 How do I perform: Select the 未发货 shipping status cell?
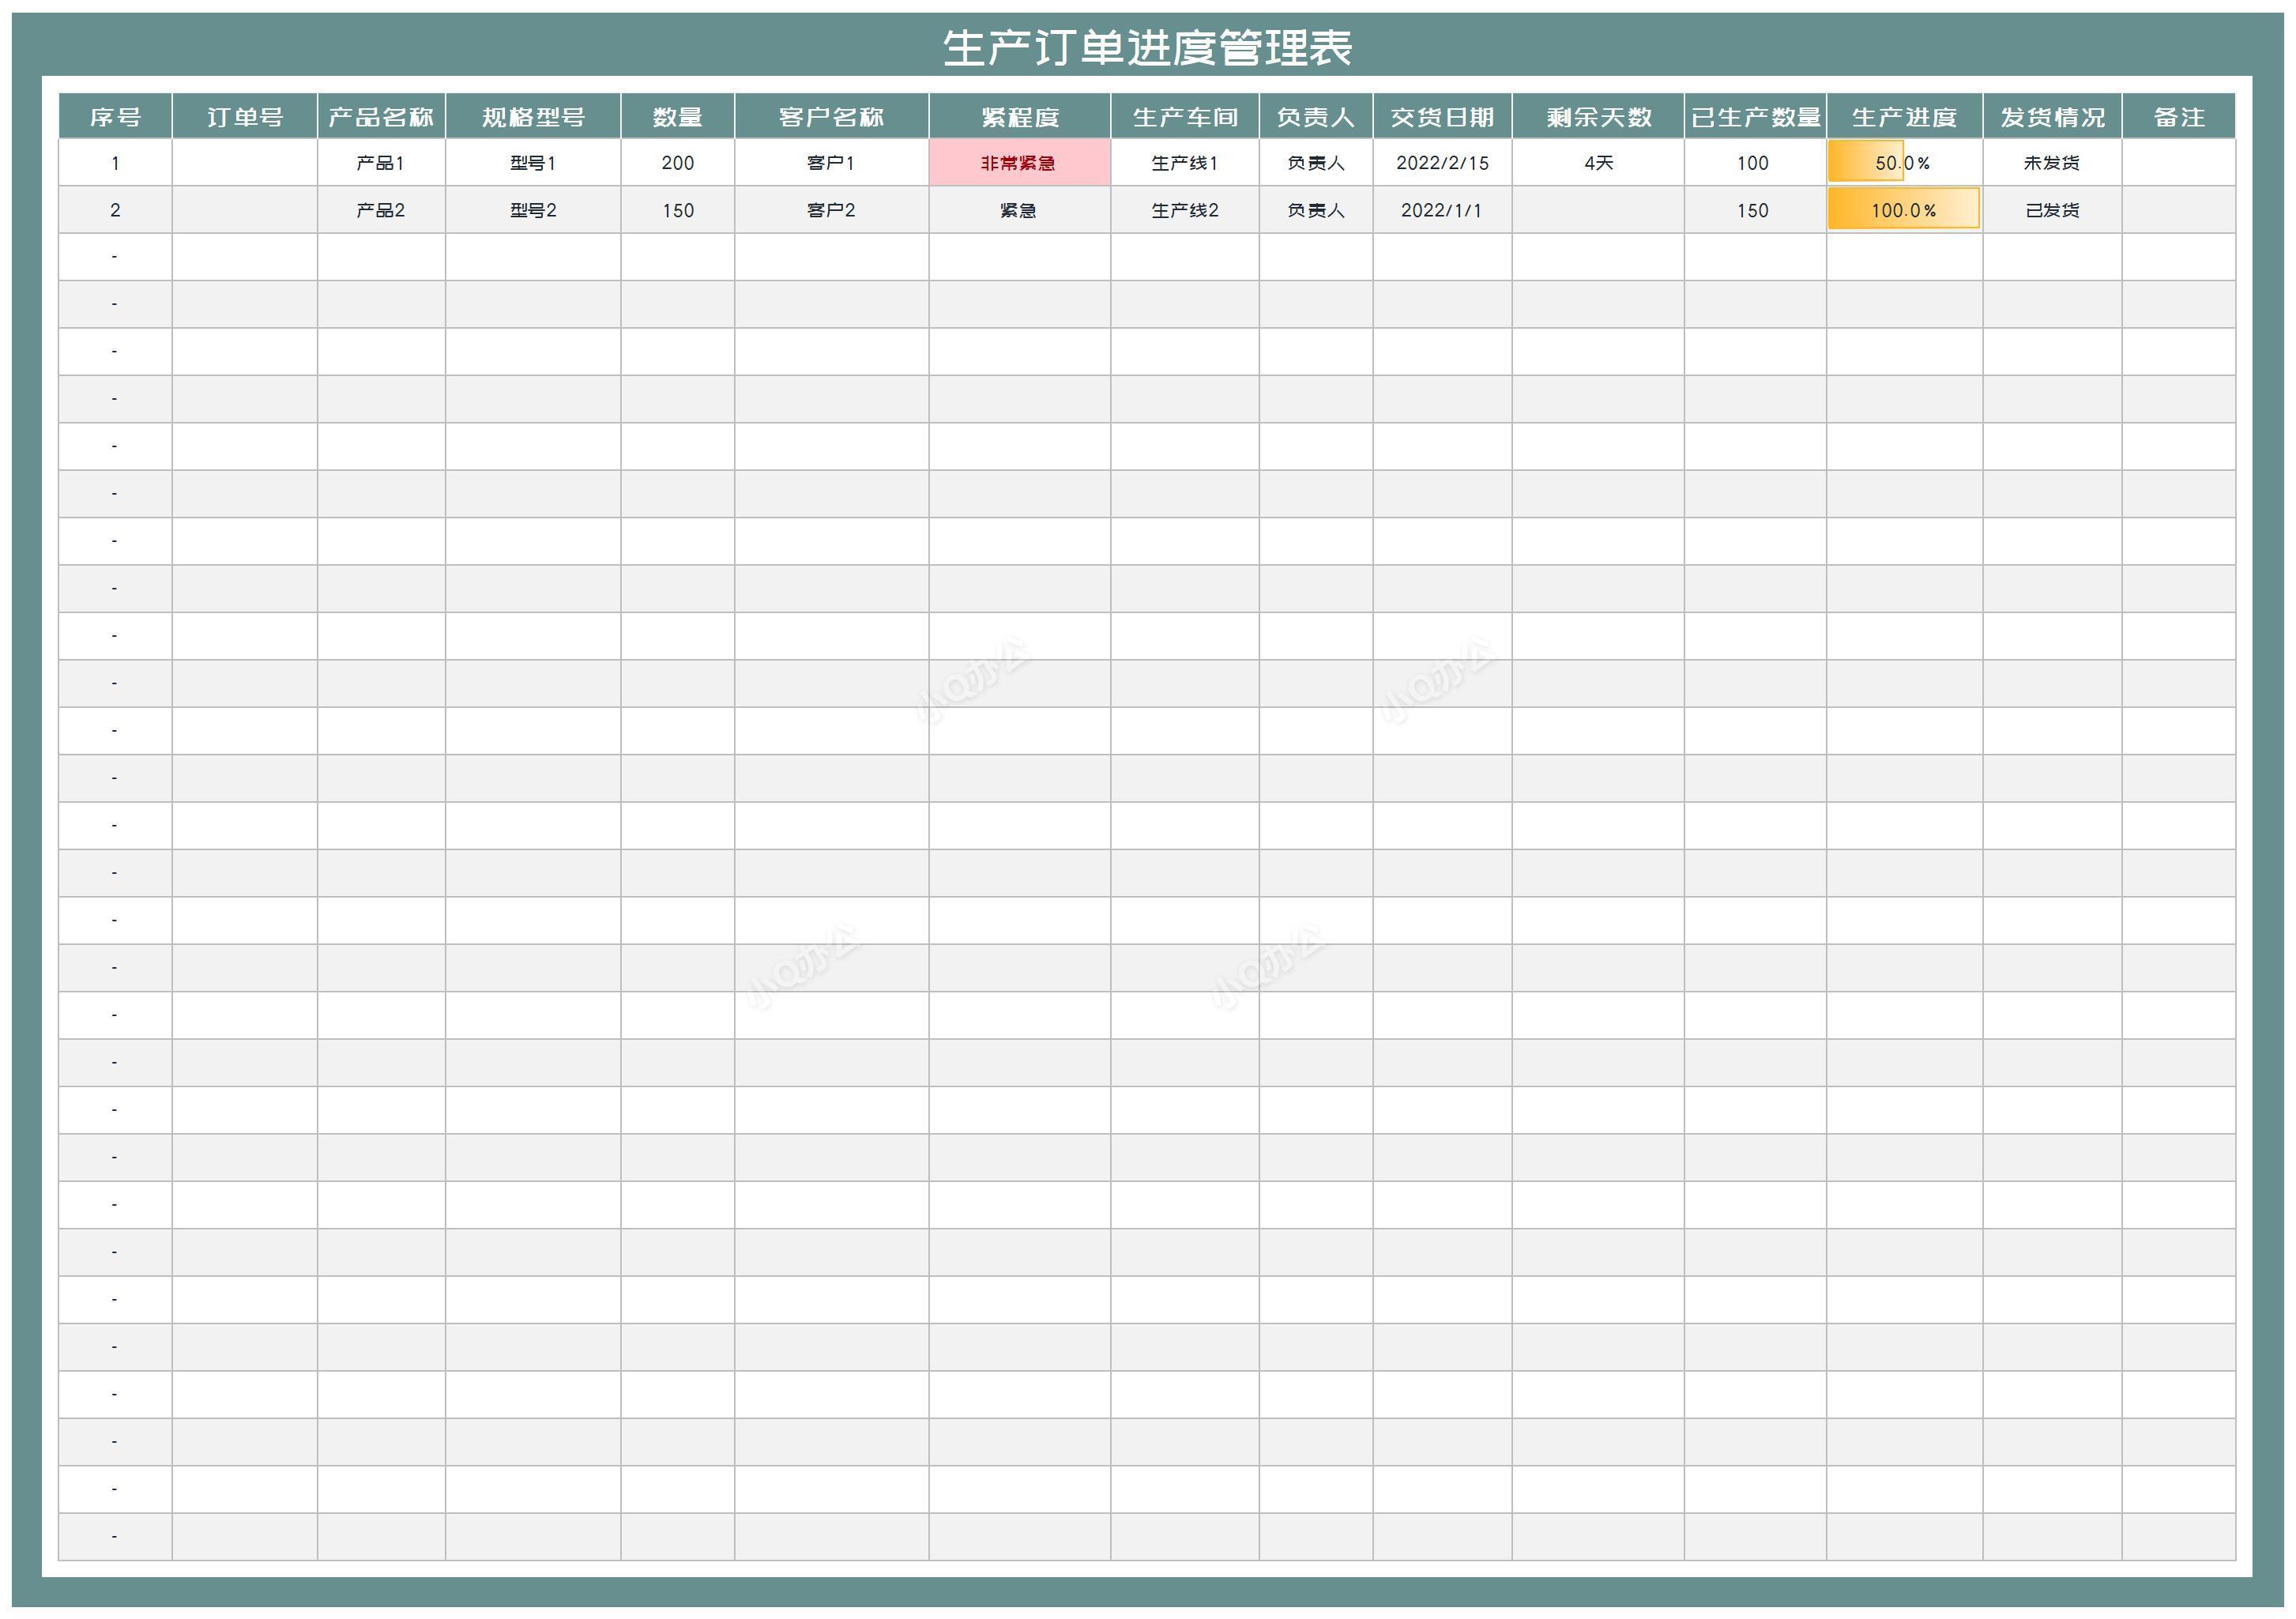coord(2051,163)
